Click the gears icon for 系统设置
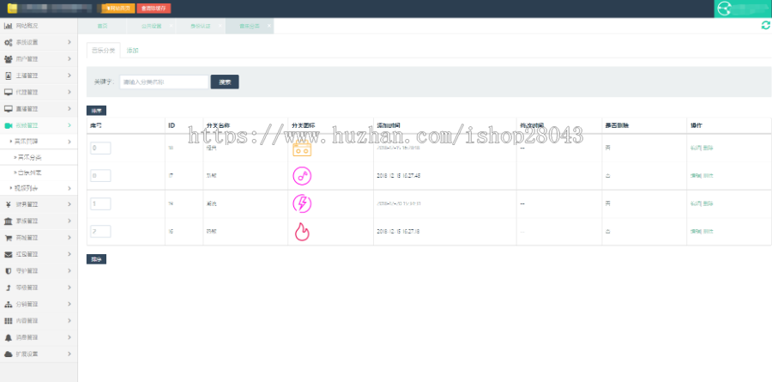Image resolution: width=772 pixels, height=382 pixels. (9, 42)
